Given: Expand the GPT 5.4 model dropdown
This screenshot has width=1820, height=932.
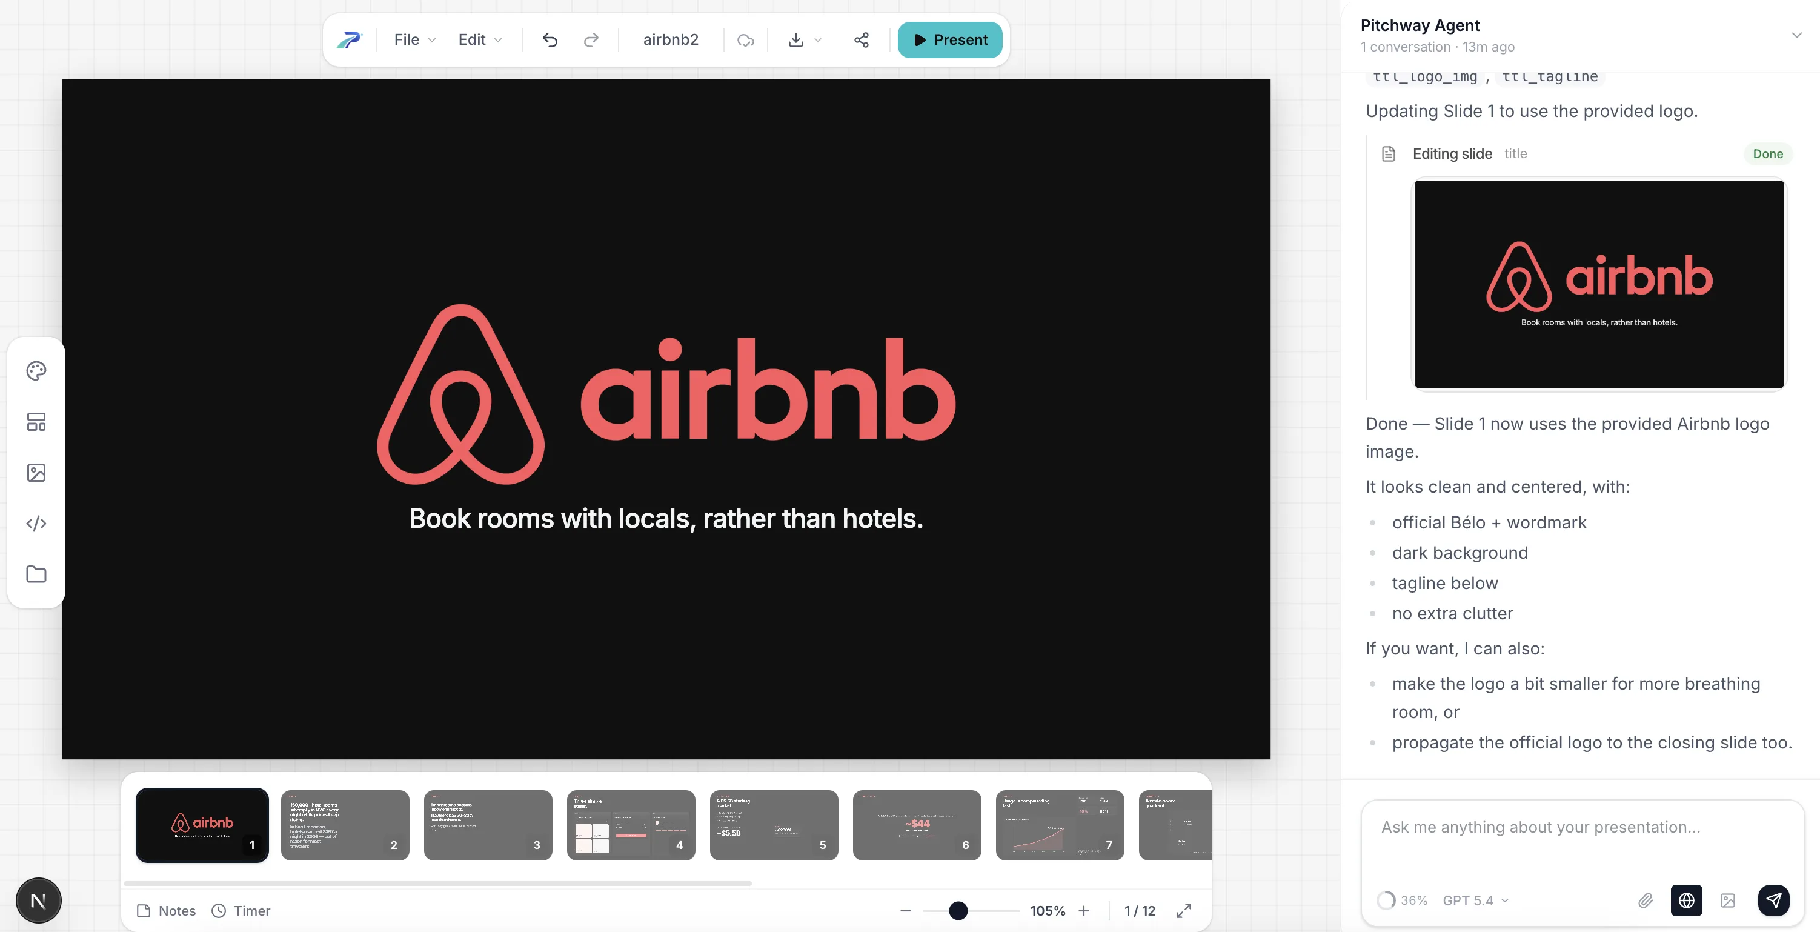Looking at the screenshot, I should [x=1475, y=900].
